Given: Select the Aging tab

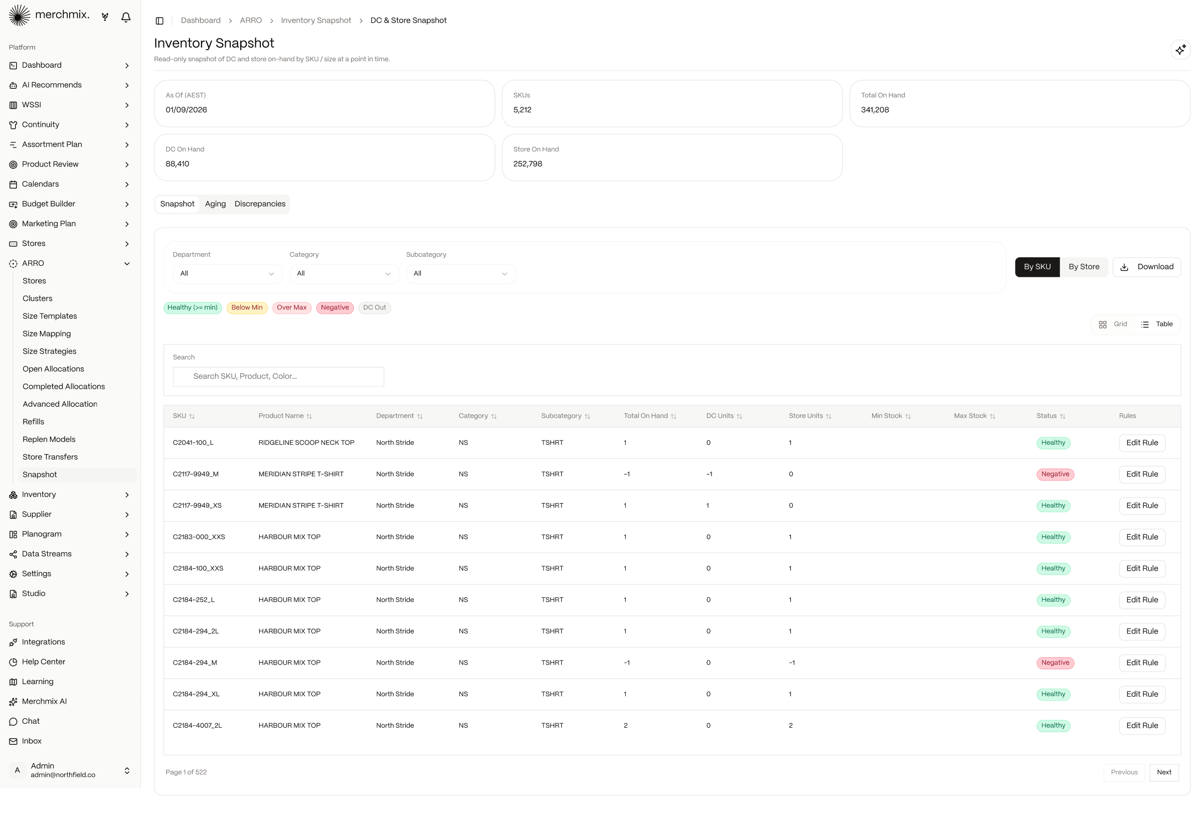Looking at the screenshot, I should coord(216,204).
